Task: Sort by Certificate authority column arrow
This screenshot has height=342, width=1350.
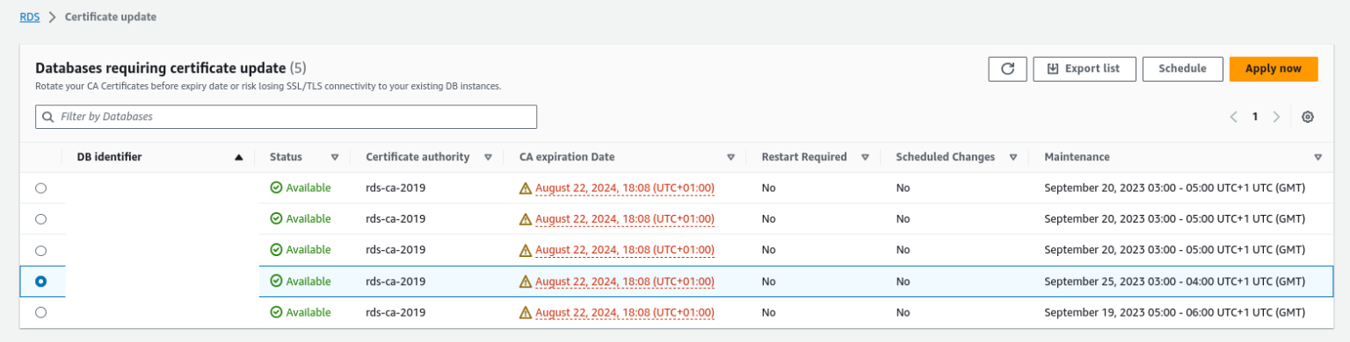Action: click(488, 158)
